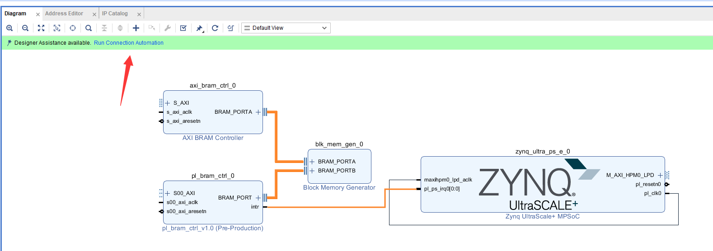Click the Add IP plus icon
Screen dimensions: 713x251
point(136,28)
